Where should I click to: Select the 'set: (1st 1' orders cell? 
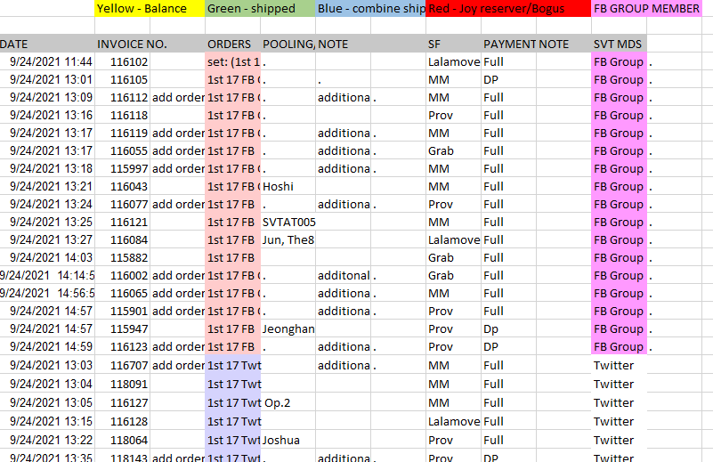(232, 61)
